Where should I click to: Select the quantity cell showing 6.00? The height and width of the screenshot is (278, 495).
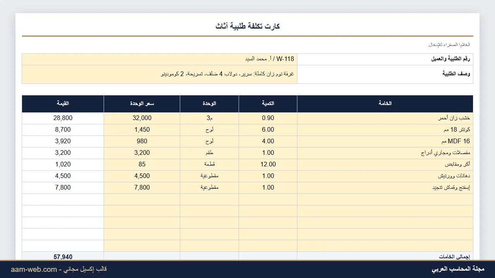coord(268,130)
